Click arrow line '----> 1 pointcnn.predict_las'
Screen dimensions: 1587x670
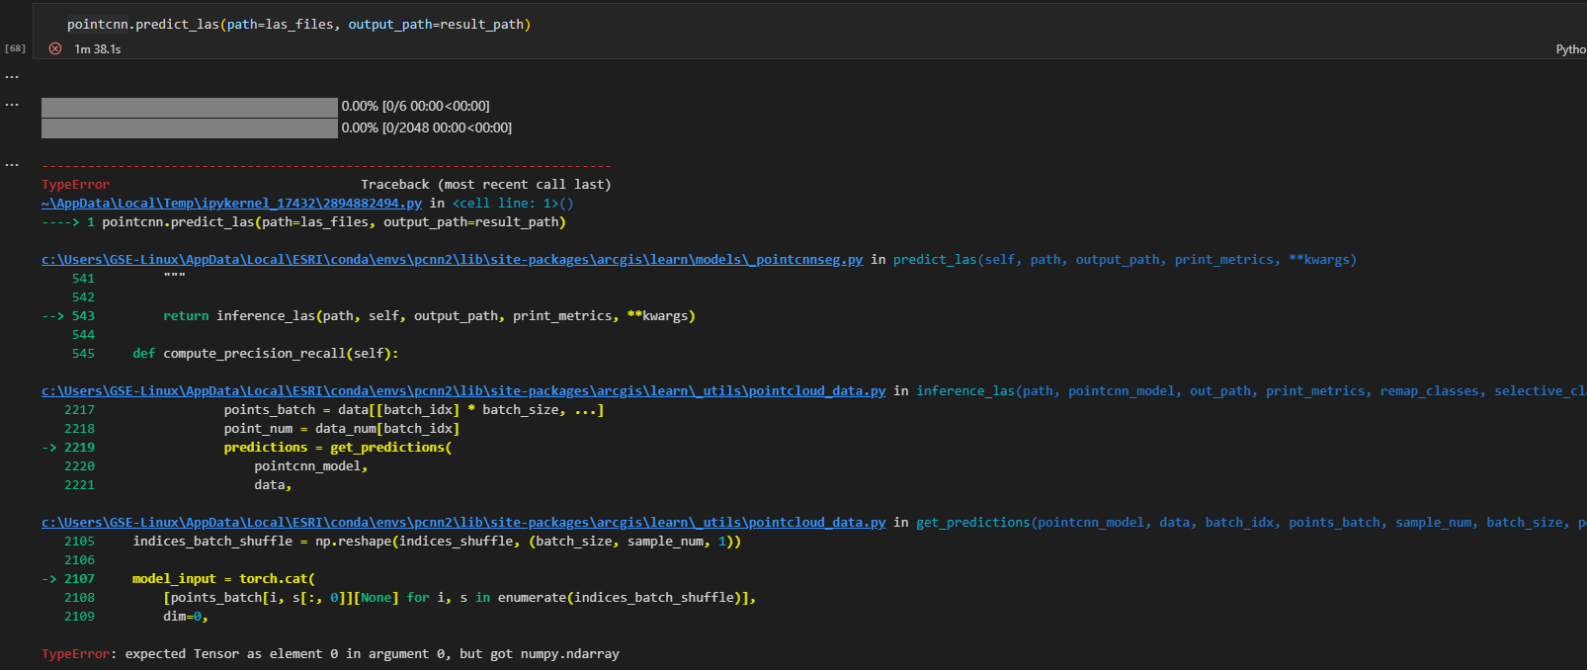coord(303,221)
